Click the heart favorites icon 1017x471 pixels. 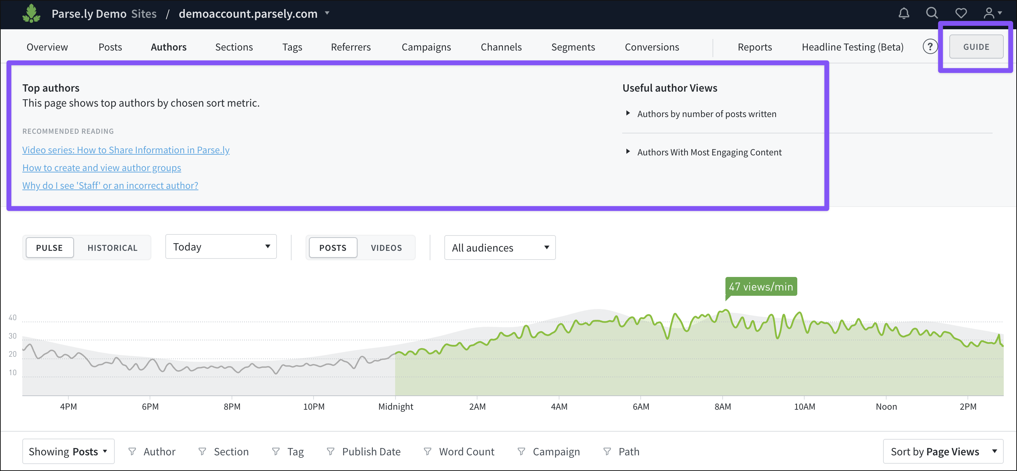coord(961,13)
